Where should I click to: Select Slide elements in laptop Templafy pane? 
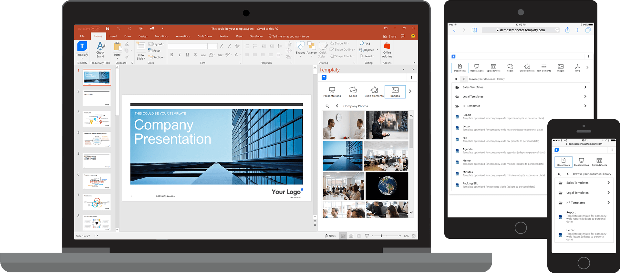coord(374,92)
